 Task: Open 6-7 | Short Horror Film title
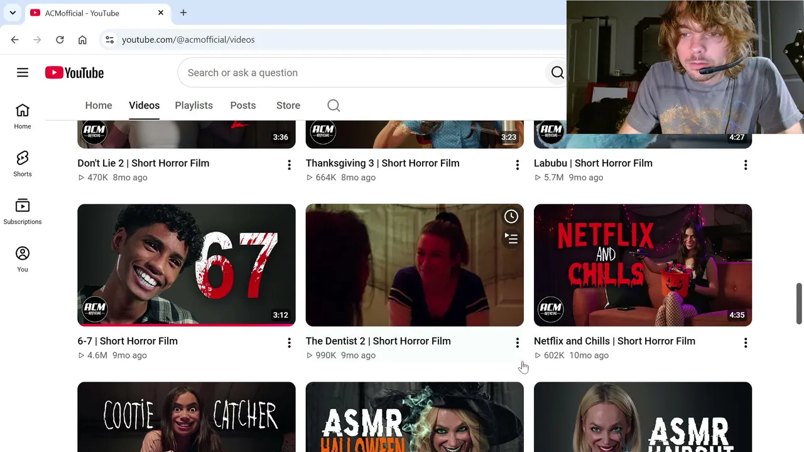point(128,341)
